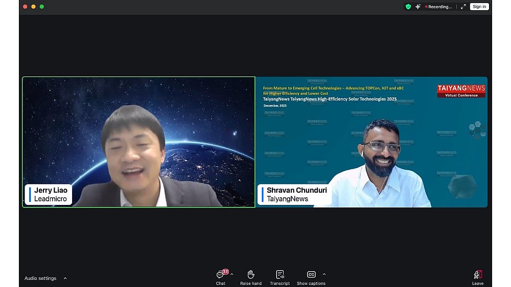
Task: Expand the Chat options arrow
Action: tap(232, 274)
